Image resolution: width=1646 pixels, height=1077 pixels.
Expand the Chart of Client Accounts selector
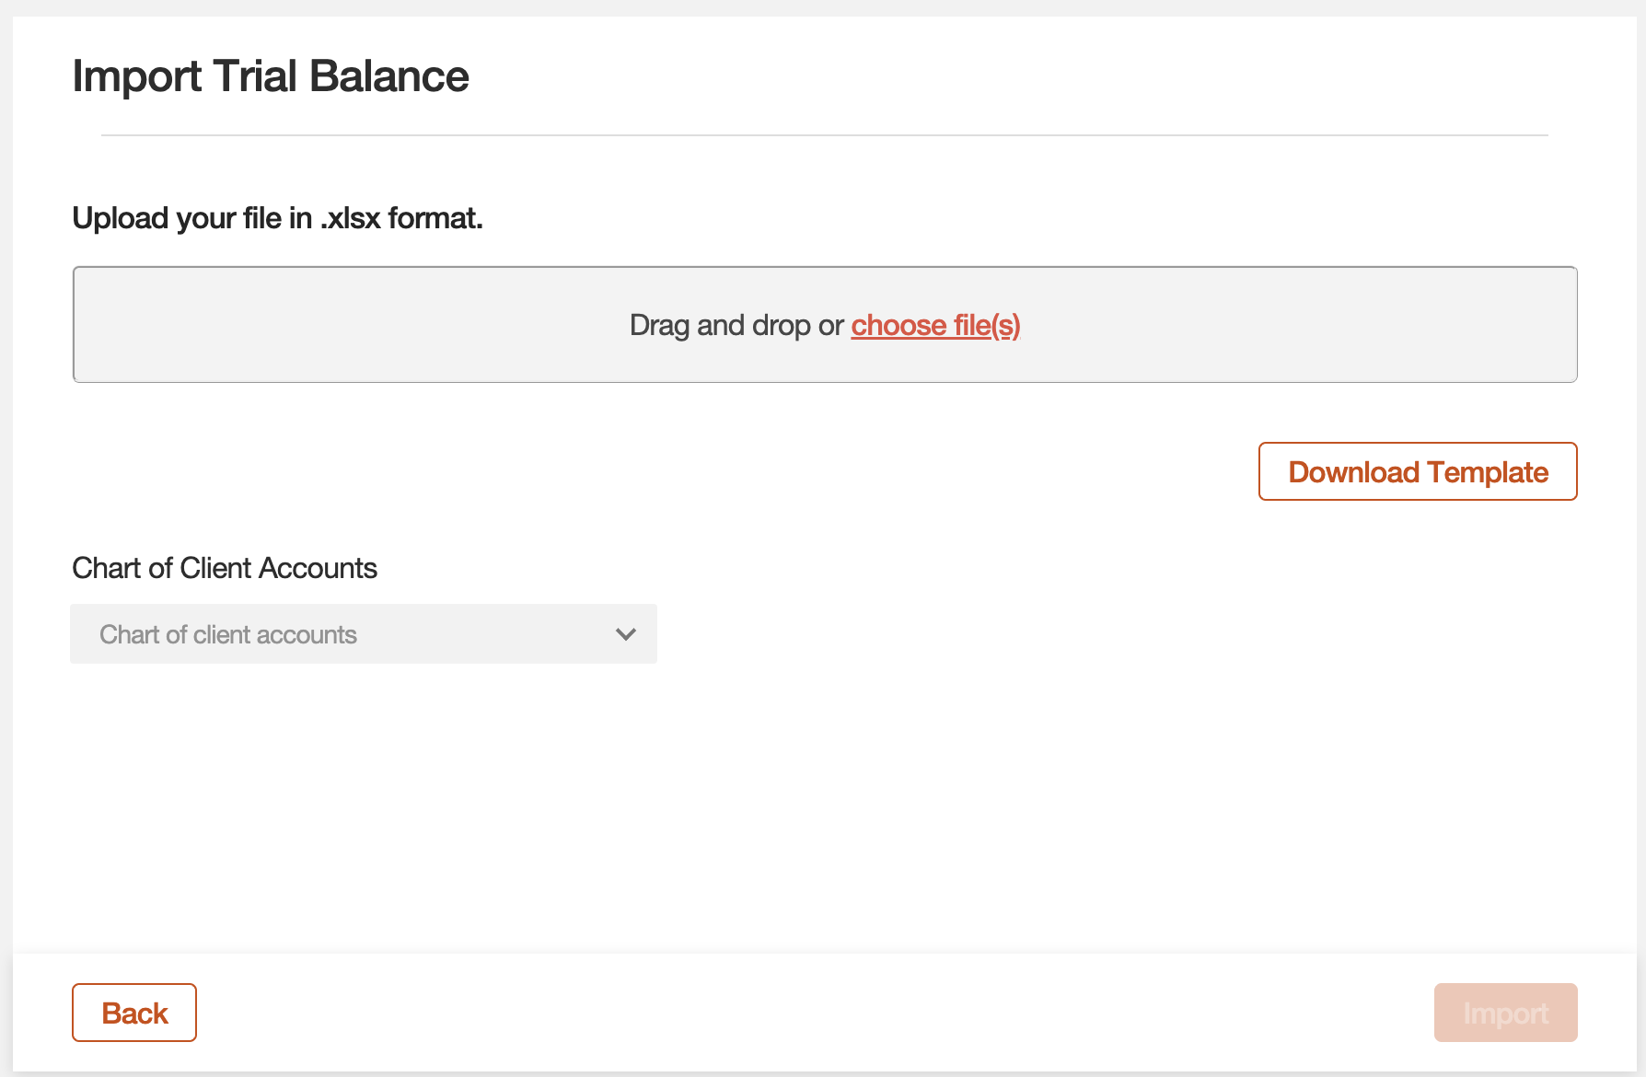point(363,633)
